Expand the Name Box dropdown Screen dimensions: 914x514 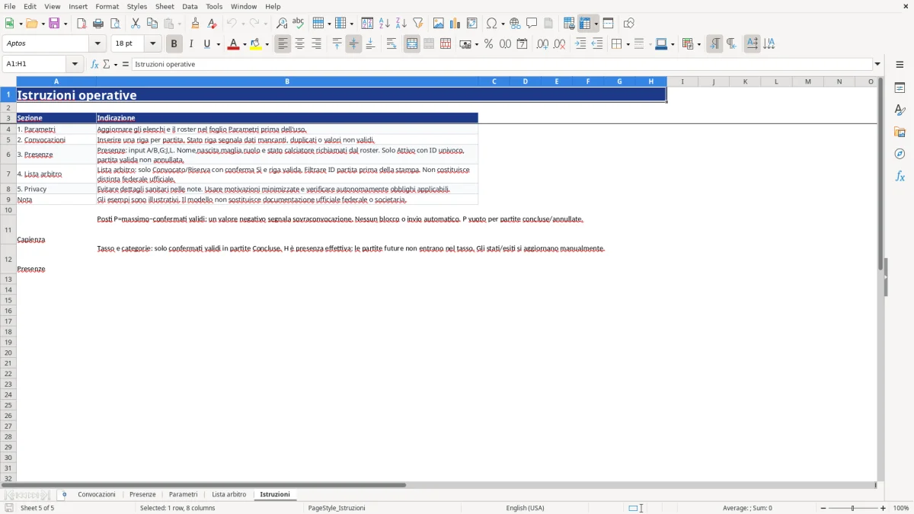(x=75, y=65)
